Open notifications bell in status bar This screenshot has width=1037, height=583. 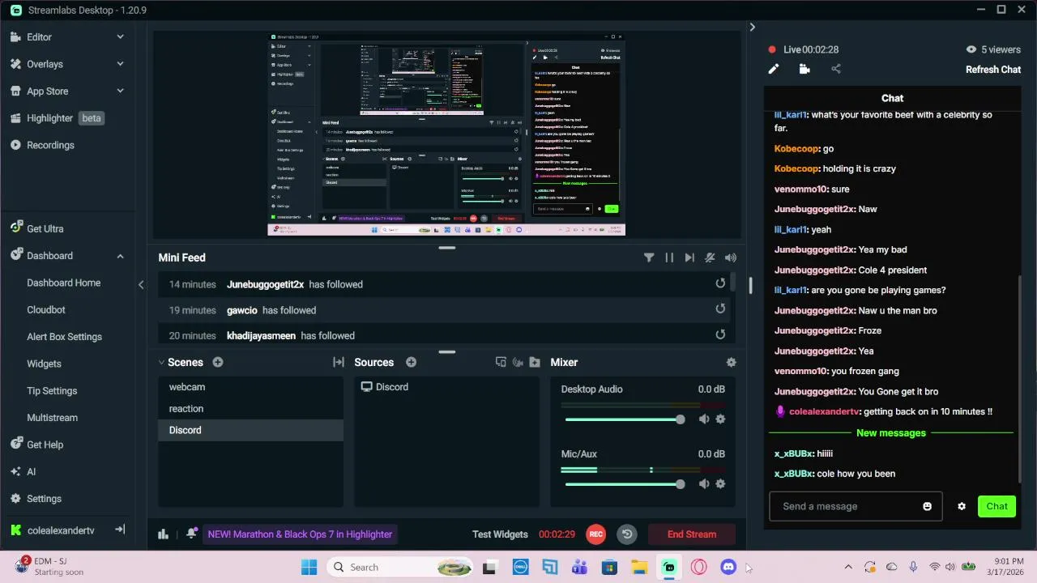(x=191, y=534)
